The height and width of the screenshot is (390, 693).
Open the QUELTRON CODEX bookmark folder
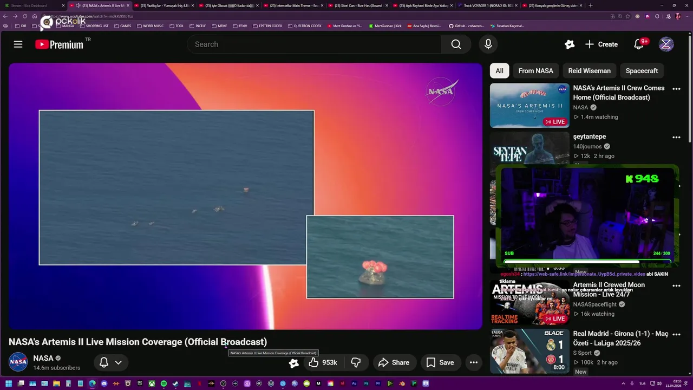click(x=305, y=25)
